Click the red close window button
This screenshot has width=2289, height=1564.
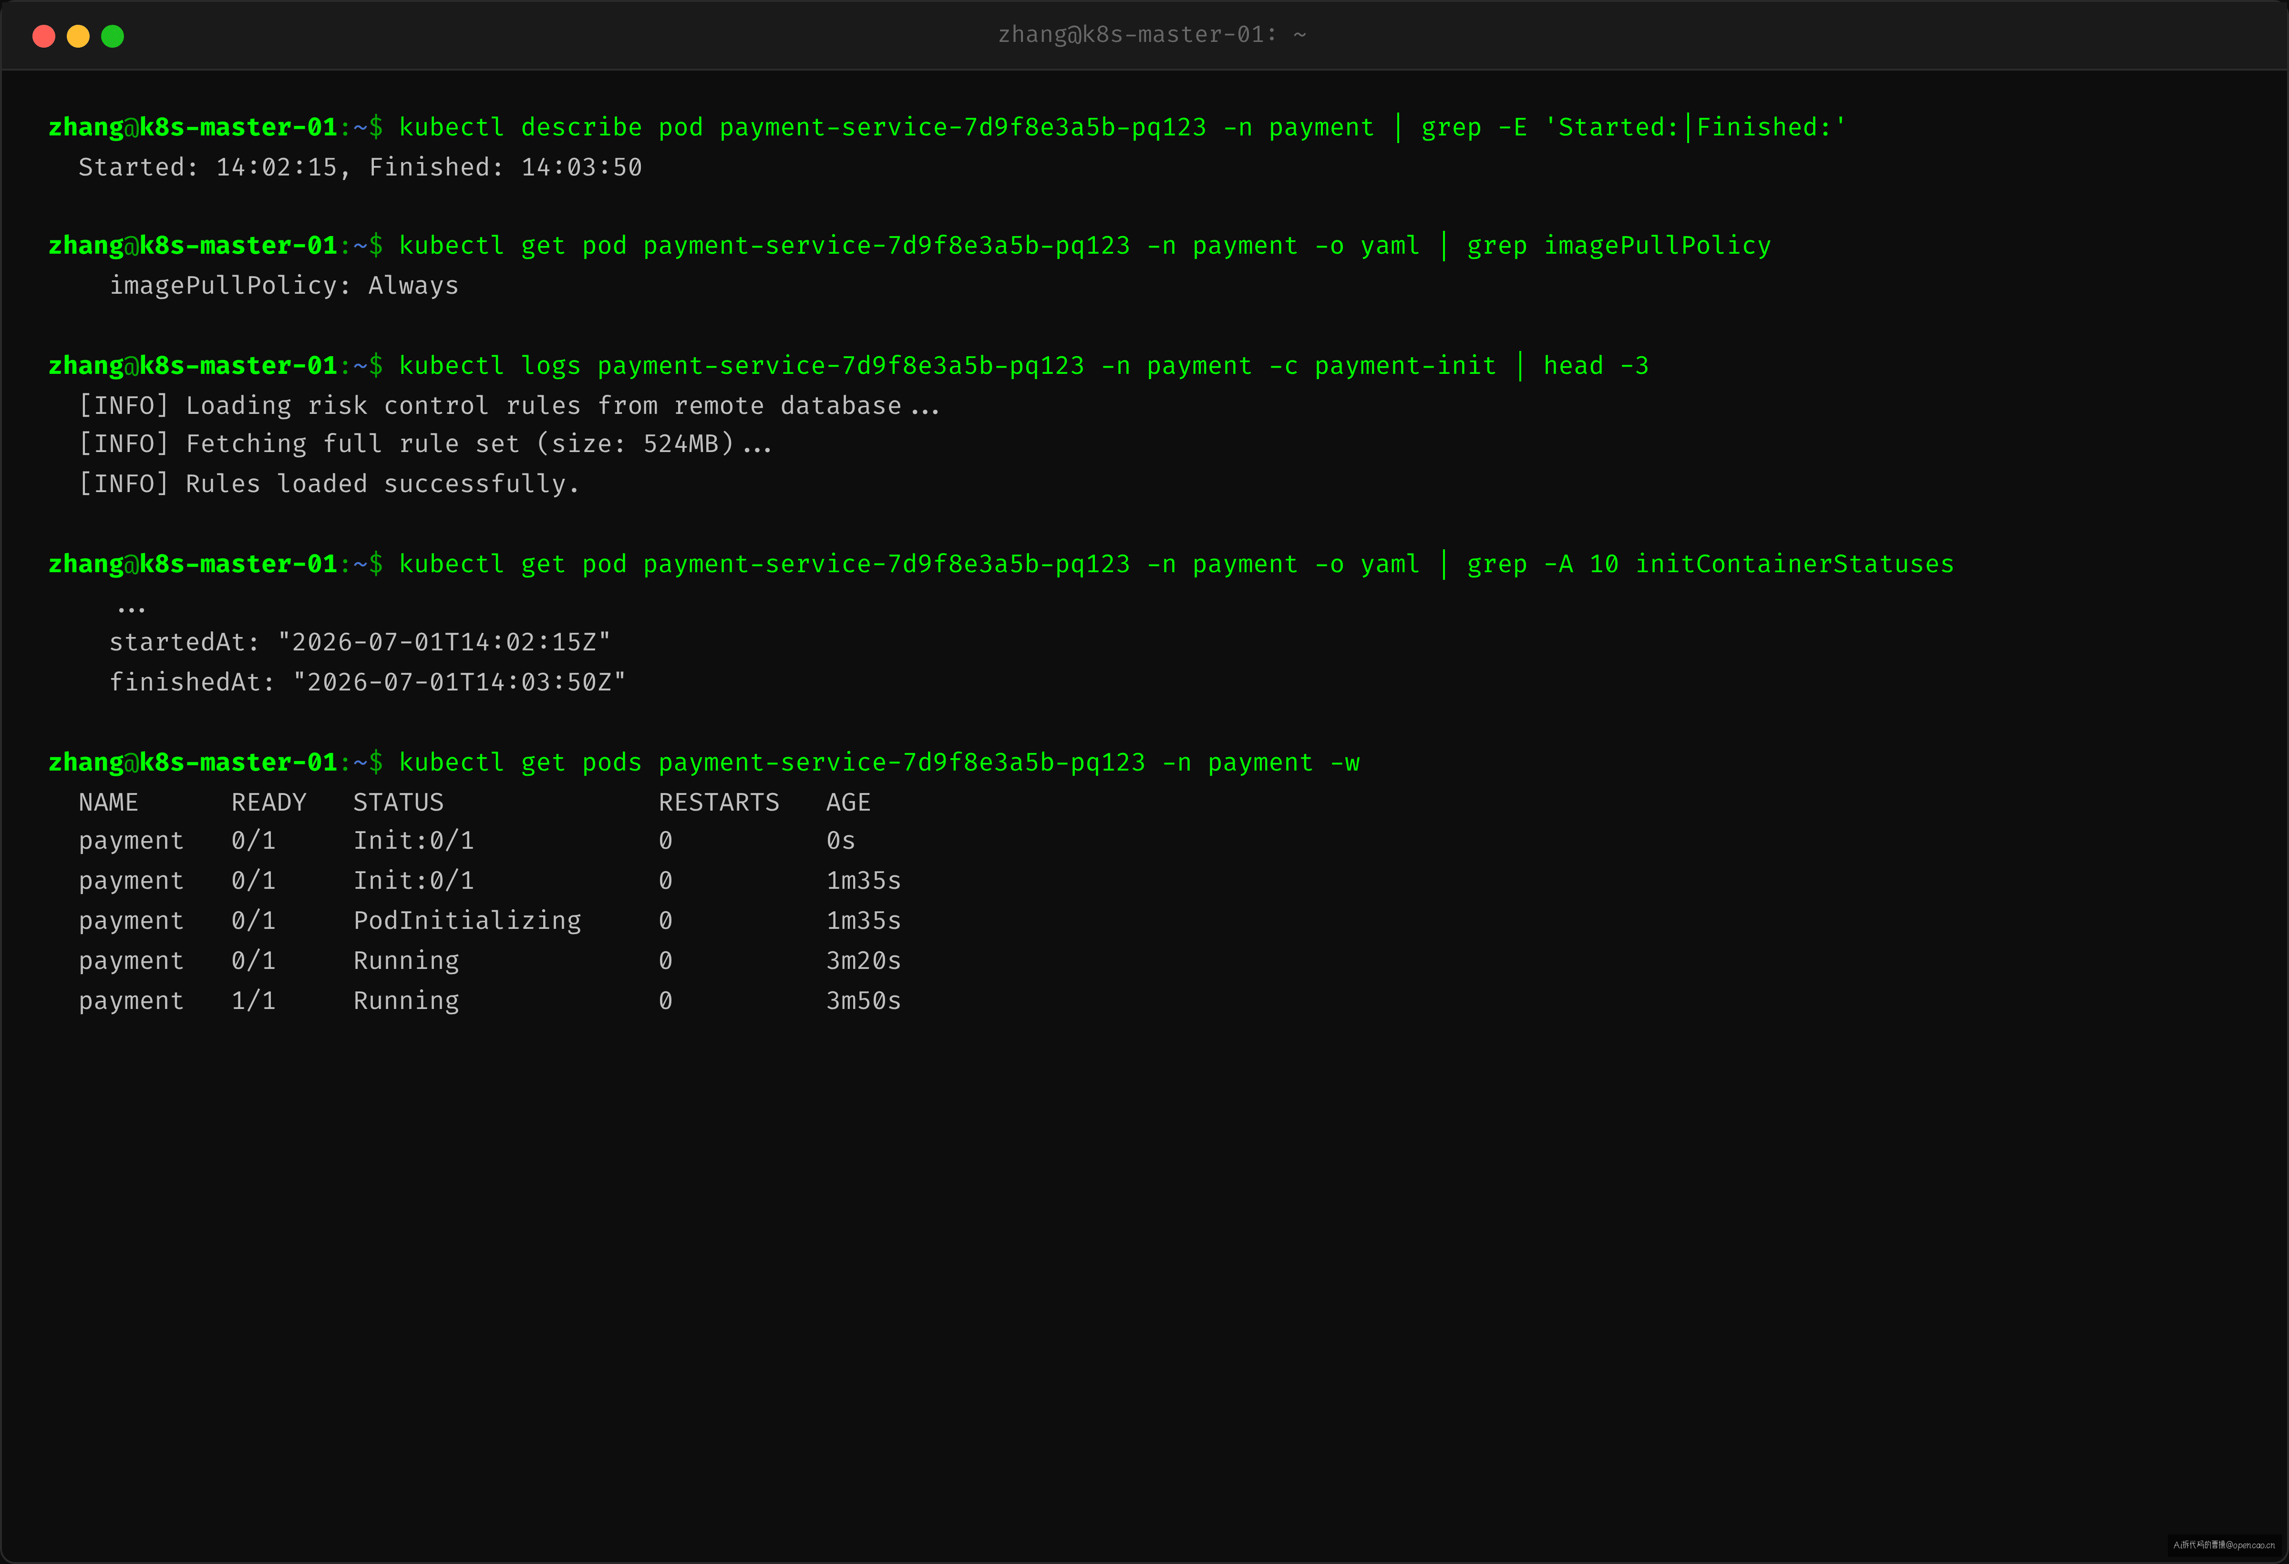[x=43, y=36]
